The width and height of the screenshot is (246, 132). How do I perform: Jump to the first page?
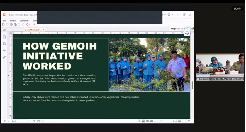tap(4, 121)
